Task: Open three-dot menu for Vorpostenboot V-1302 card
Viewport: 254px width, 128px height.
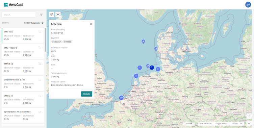Action: pyautogui.click(x=40, y=80)
